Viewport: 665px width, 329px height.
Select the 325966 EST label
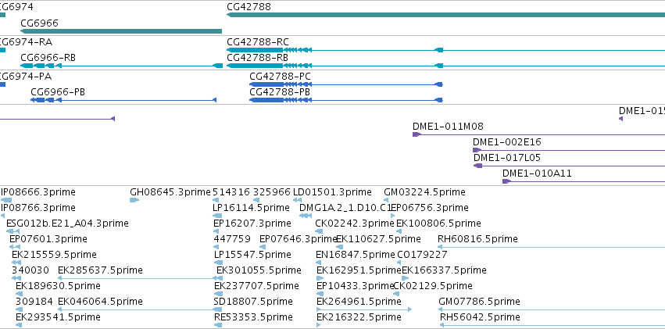pos(272,192)
